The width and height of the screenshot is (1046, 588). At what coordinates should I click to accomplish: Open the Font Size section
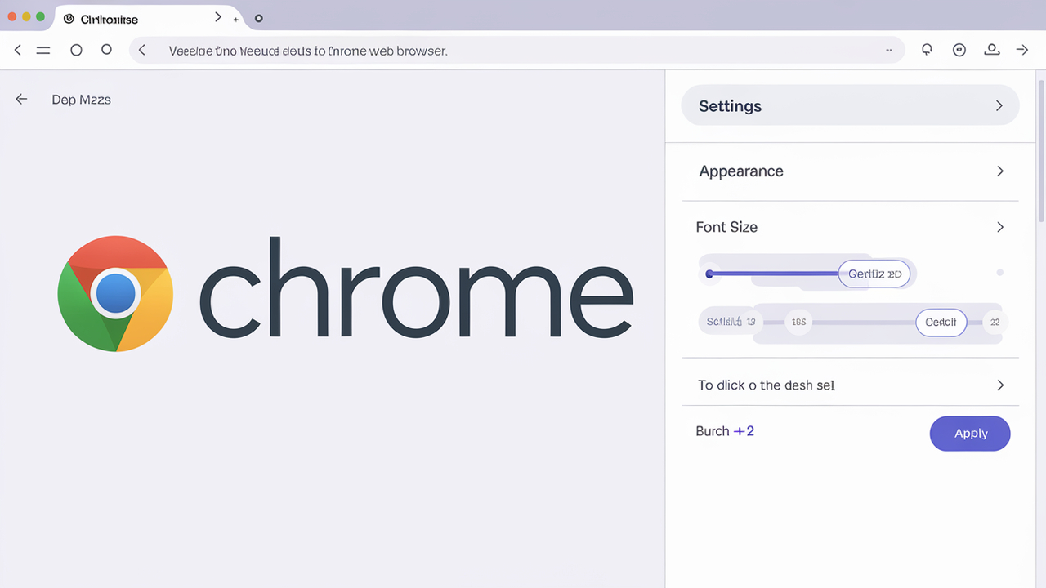850,227
